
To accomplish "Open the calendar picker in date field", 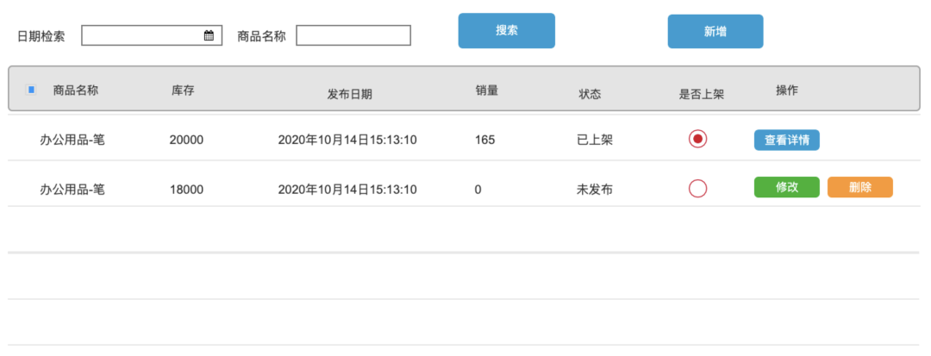I will click(x=209, y=35).
